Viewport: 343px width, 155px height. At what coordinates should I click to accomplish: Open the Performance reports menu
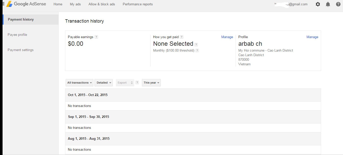point(138,4)
